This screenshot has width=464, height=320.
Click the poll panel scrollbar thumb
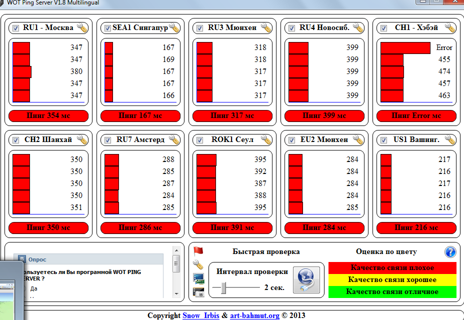[x=176, y=263]
